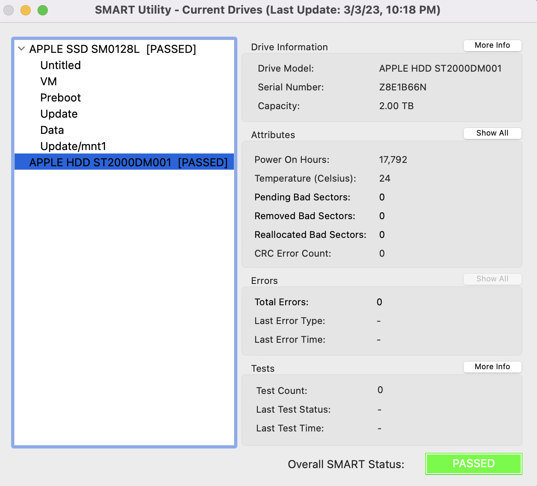Select the Untitled volume
Image resolution: width=537 pixels, height=486 pixels.
(x=61, y=65)
